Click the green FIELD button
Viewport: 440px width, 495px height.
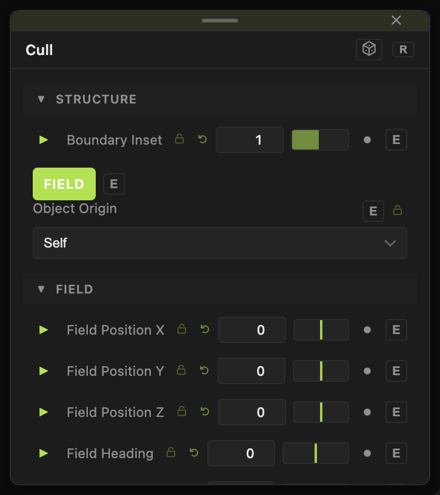(x=64, y=184)
